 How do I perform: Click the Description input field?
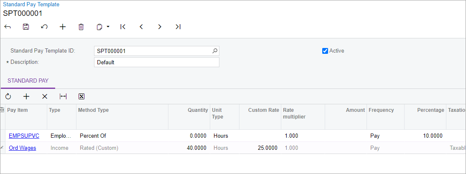(x=156, y=62)
